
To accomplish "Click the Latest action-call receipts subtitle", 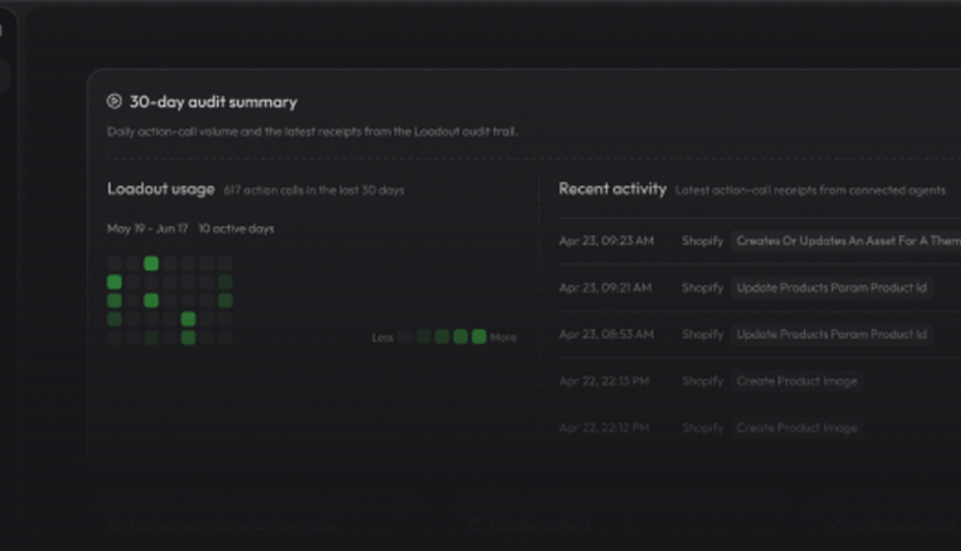I will coord(810,190).
